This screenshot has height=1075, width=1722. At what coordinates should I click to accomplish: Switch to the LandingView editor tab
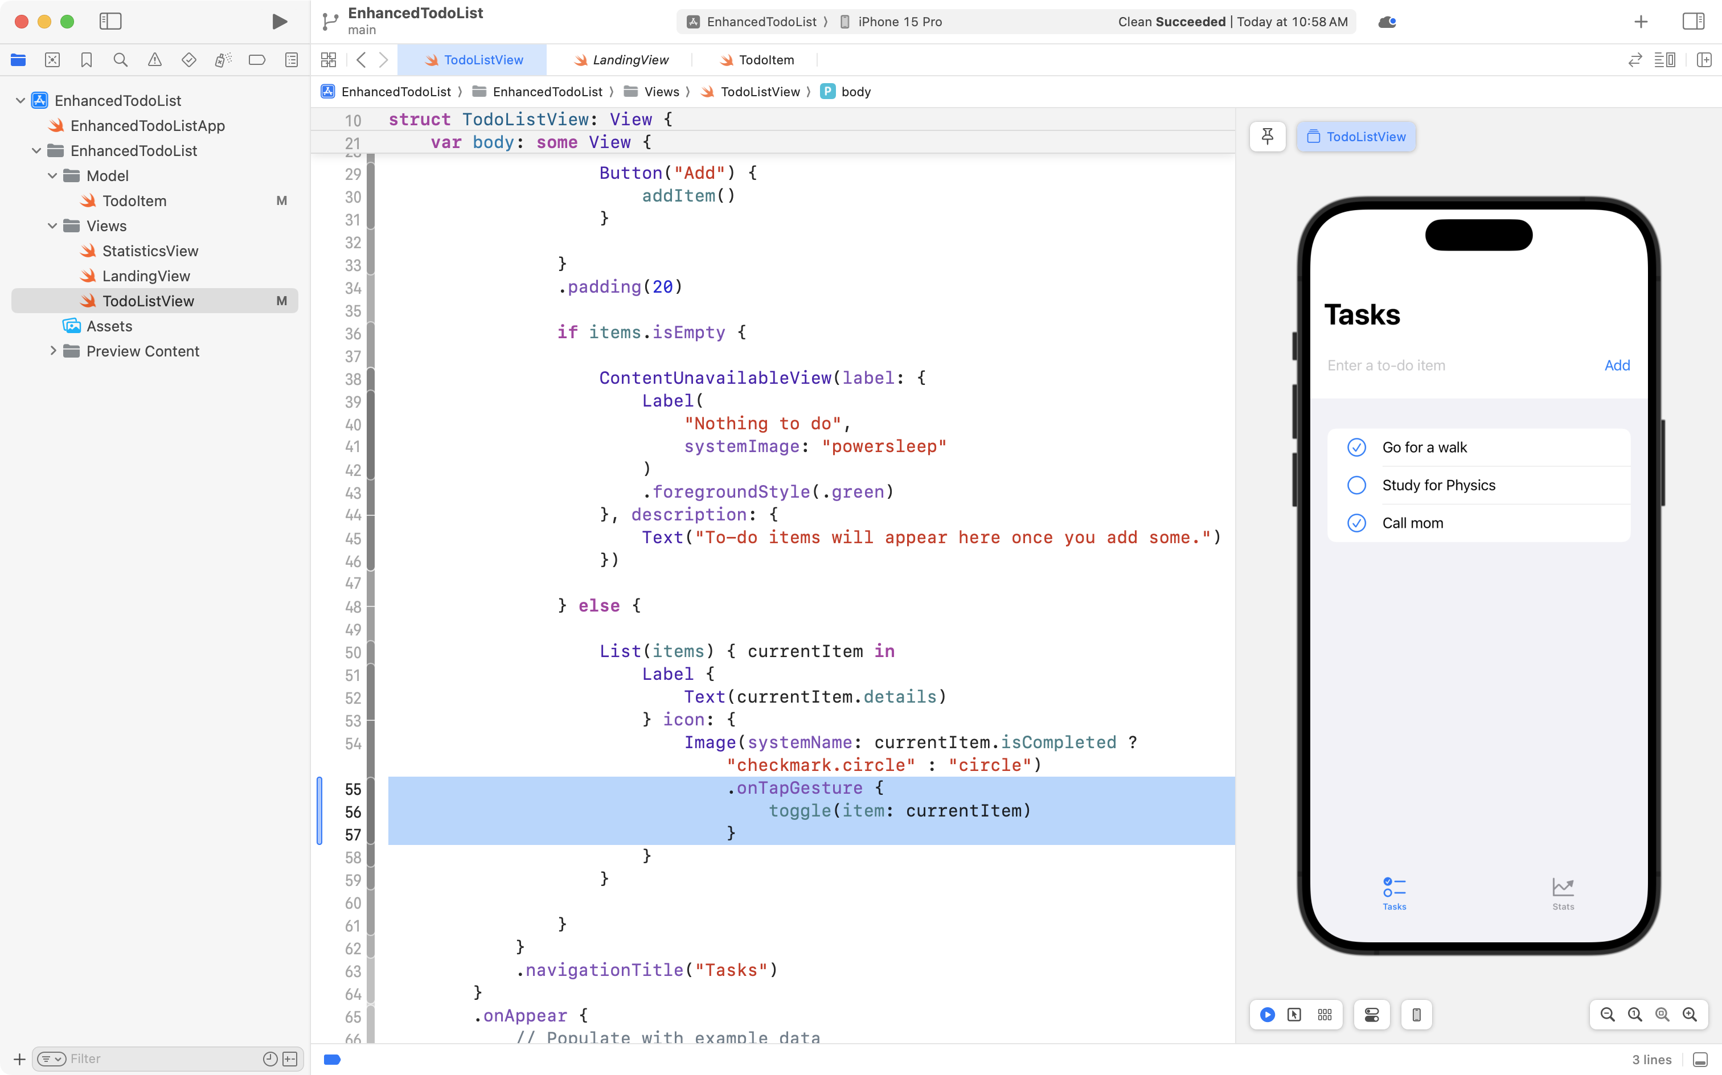630,60
